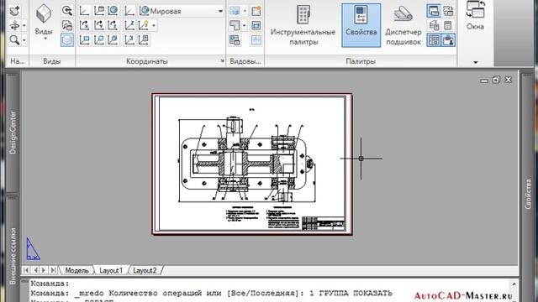The height and width of the screenshot is (302, 538).
Task: Switch to the Layout2 tab
Action: [x=145, y=270]
